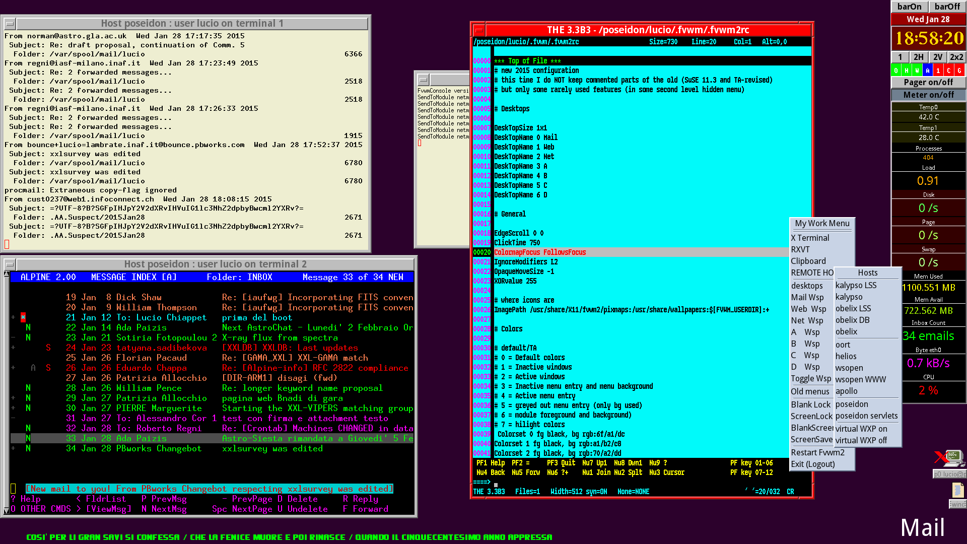This screenshot has height=544, width=967.
Task: Click the red flag on message 21
Action: pos(23,317)
